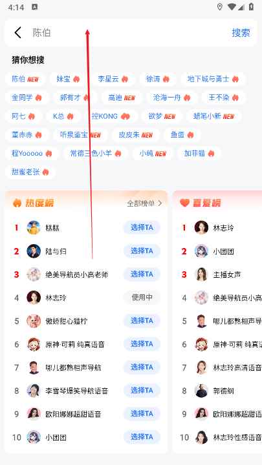Screen dimensions: 262x465
Task: Tap 林志玲 avatar in 喜爱榜
Action: (x=201, y=228)
